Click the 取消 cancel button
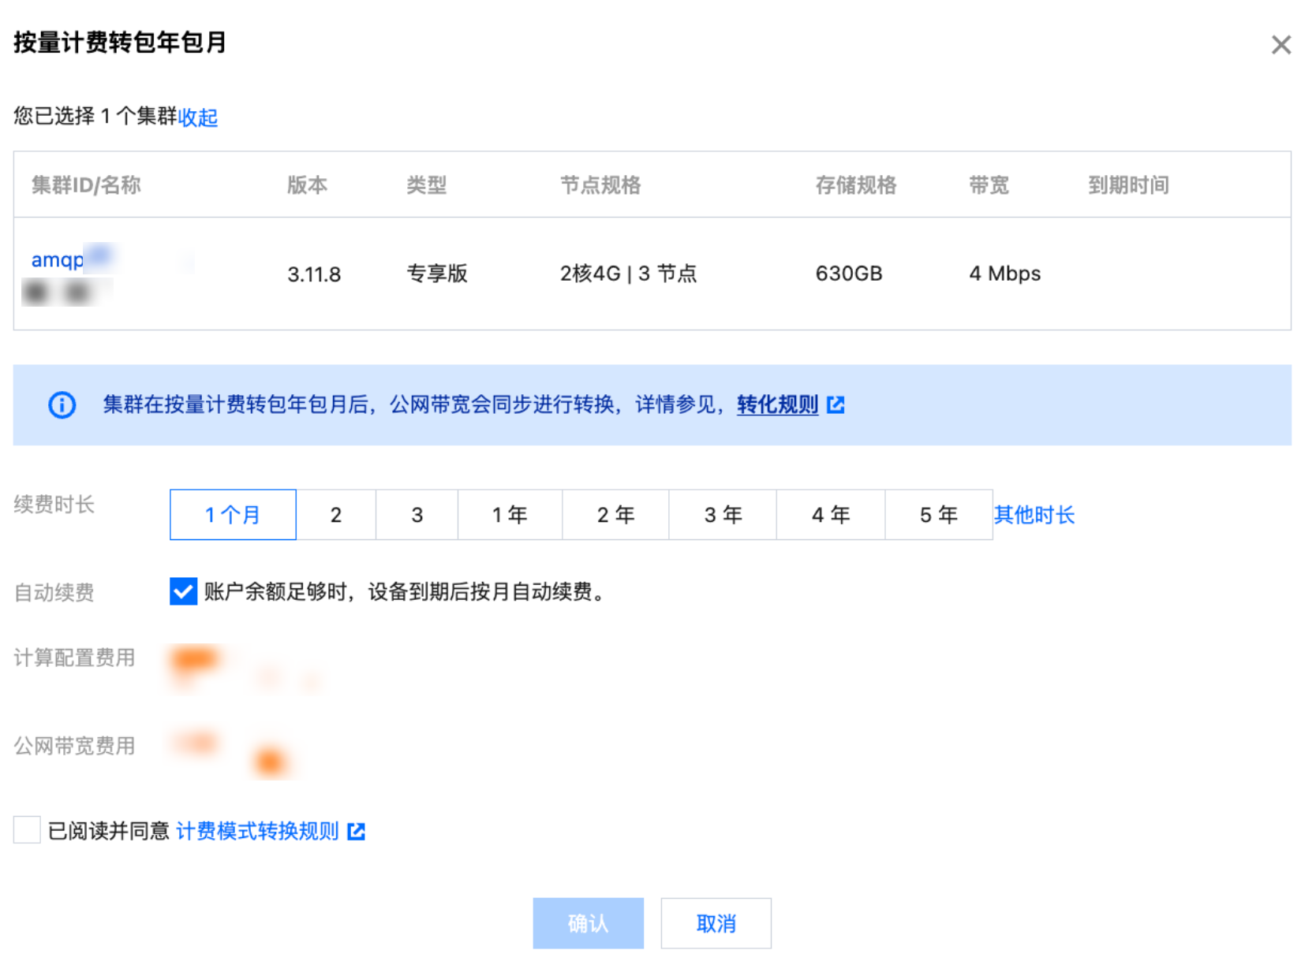 pyautogui.click(x=716, y=923)
